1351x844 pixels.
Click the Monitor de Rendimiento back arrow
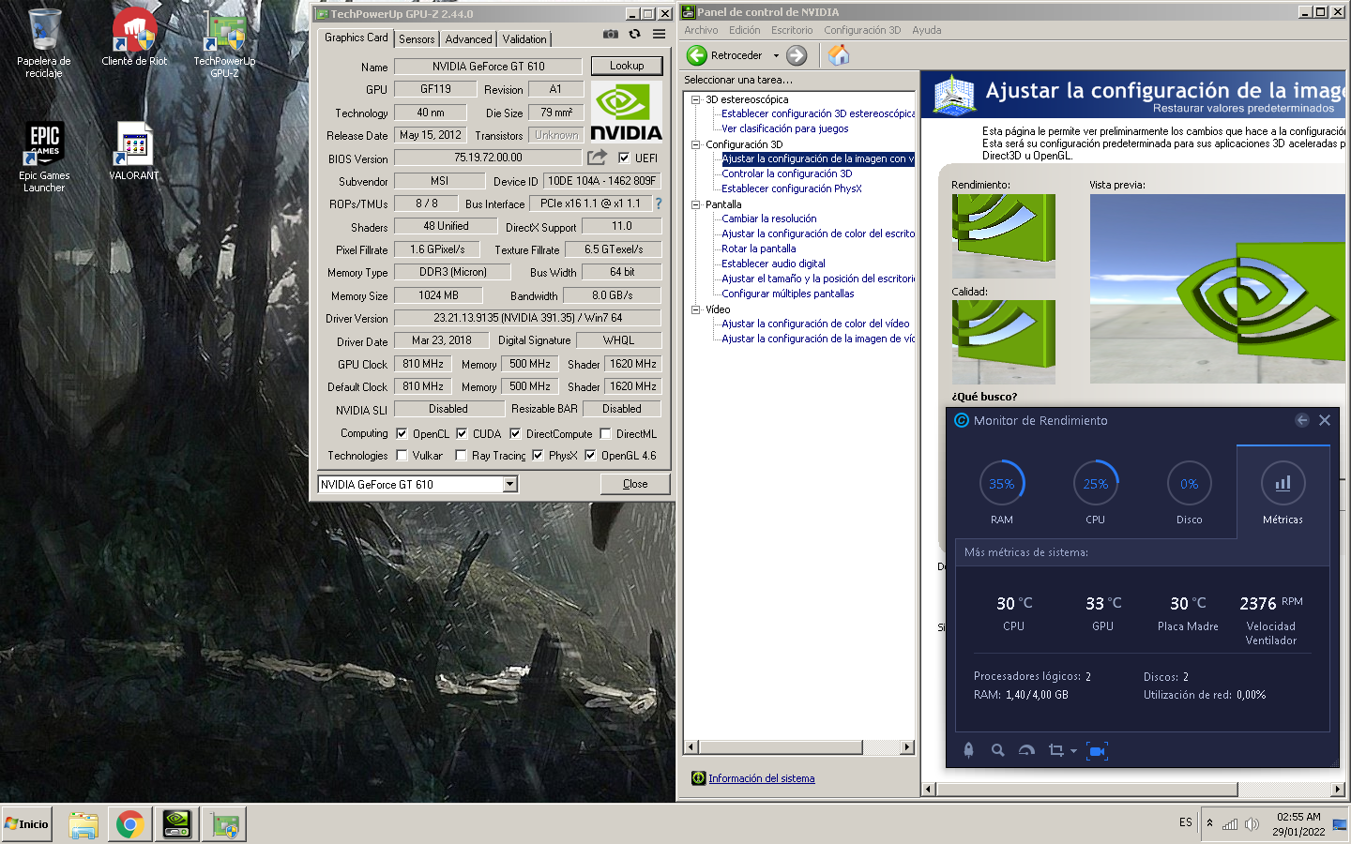point(1302,420)
